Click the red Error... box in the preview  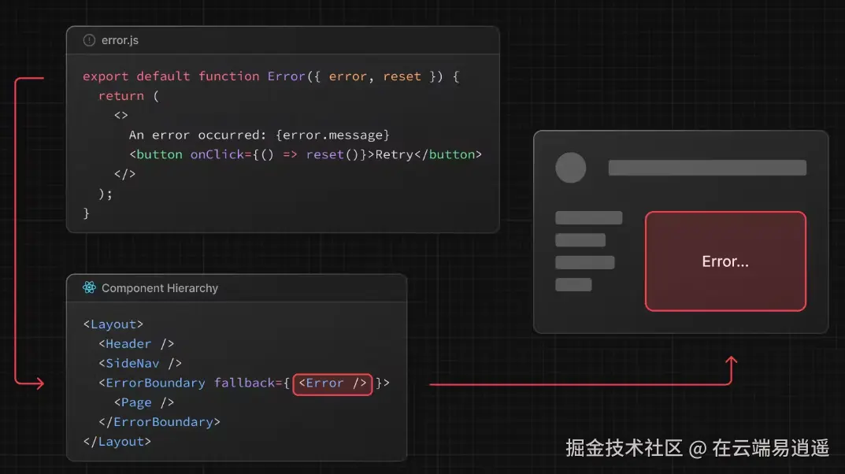pyautogui.click(x=725, y=261)
